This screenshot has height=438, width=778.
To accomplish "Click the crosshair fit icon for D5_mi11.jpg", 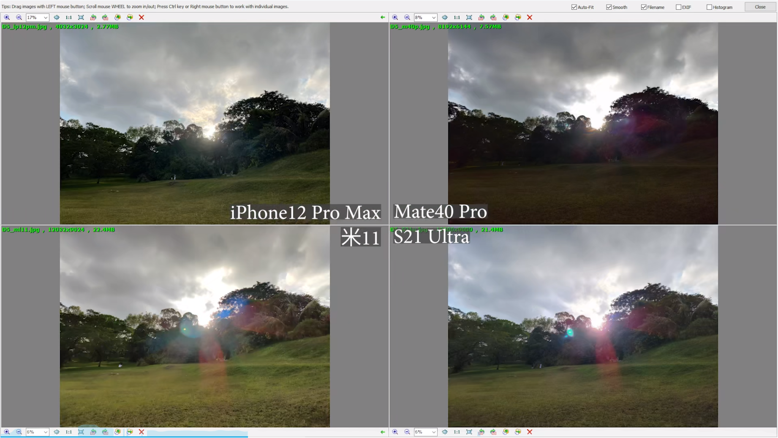I will [57, 432].
